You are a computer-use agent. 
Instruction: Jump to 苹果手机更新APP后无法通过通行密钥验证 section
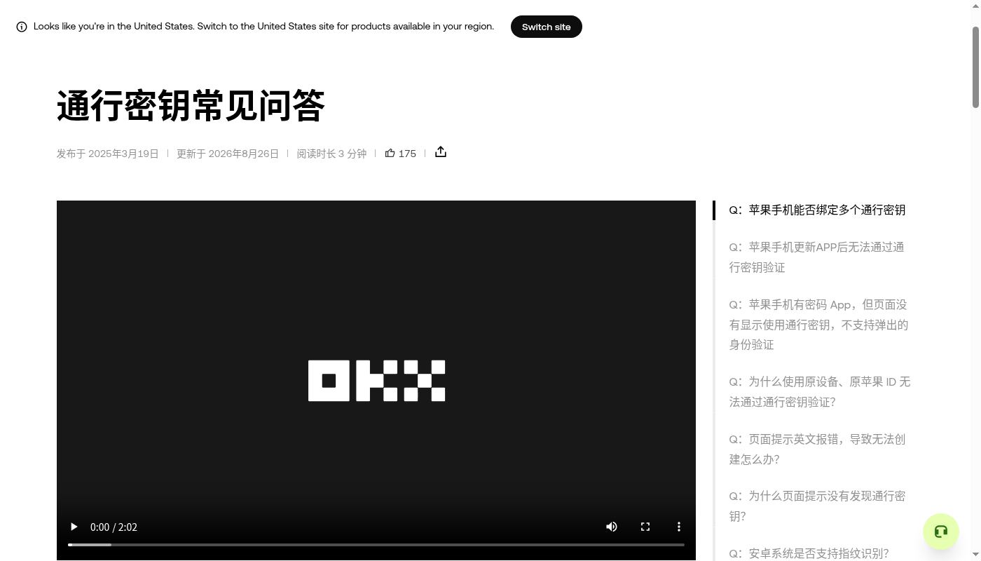(817, 257)
